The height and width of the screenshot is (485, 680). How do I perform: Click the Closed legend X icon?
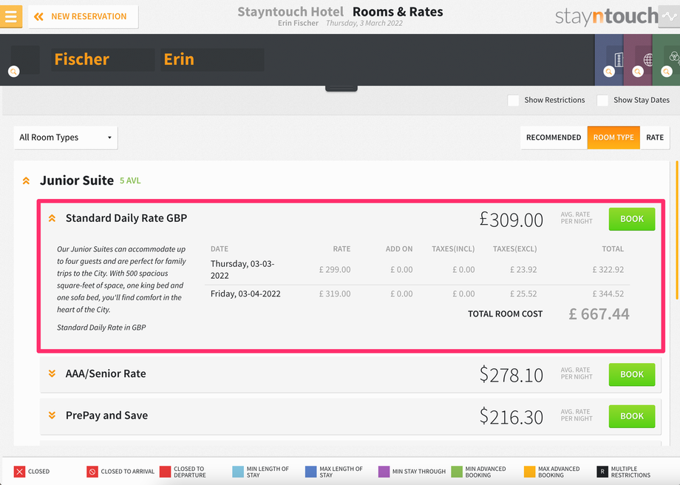click(19, 472)
